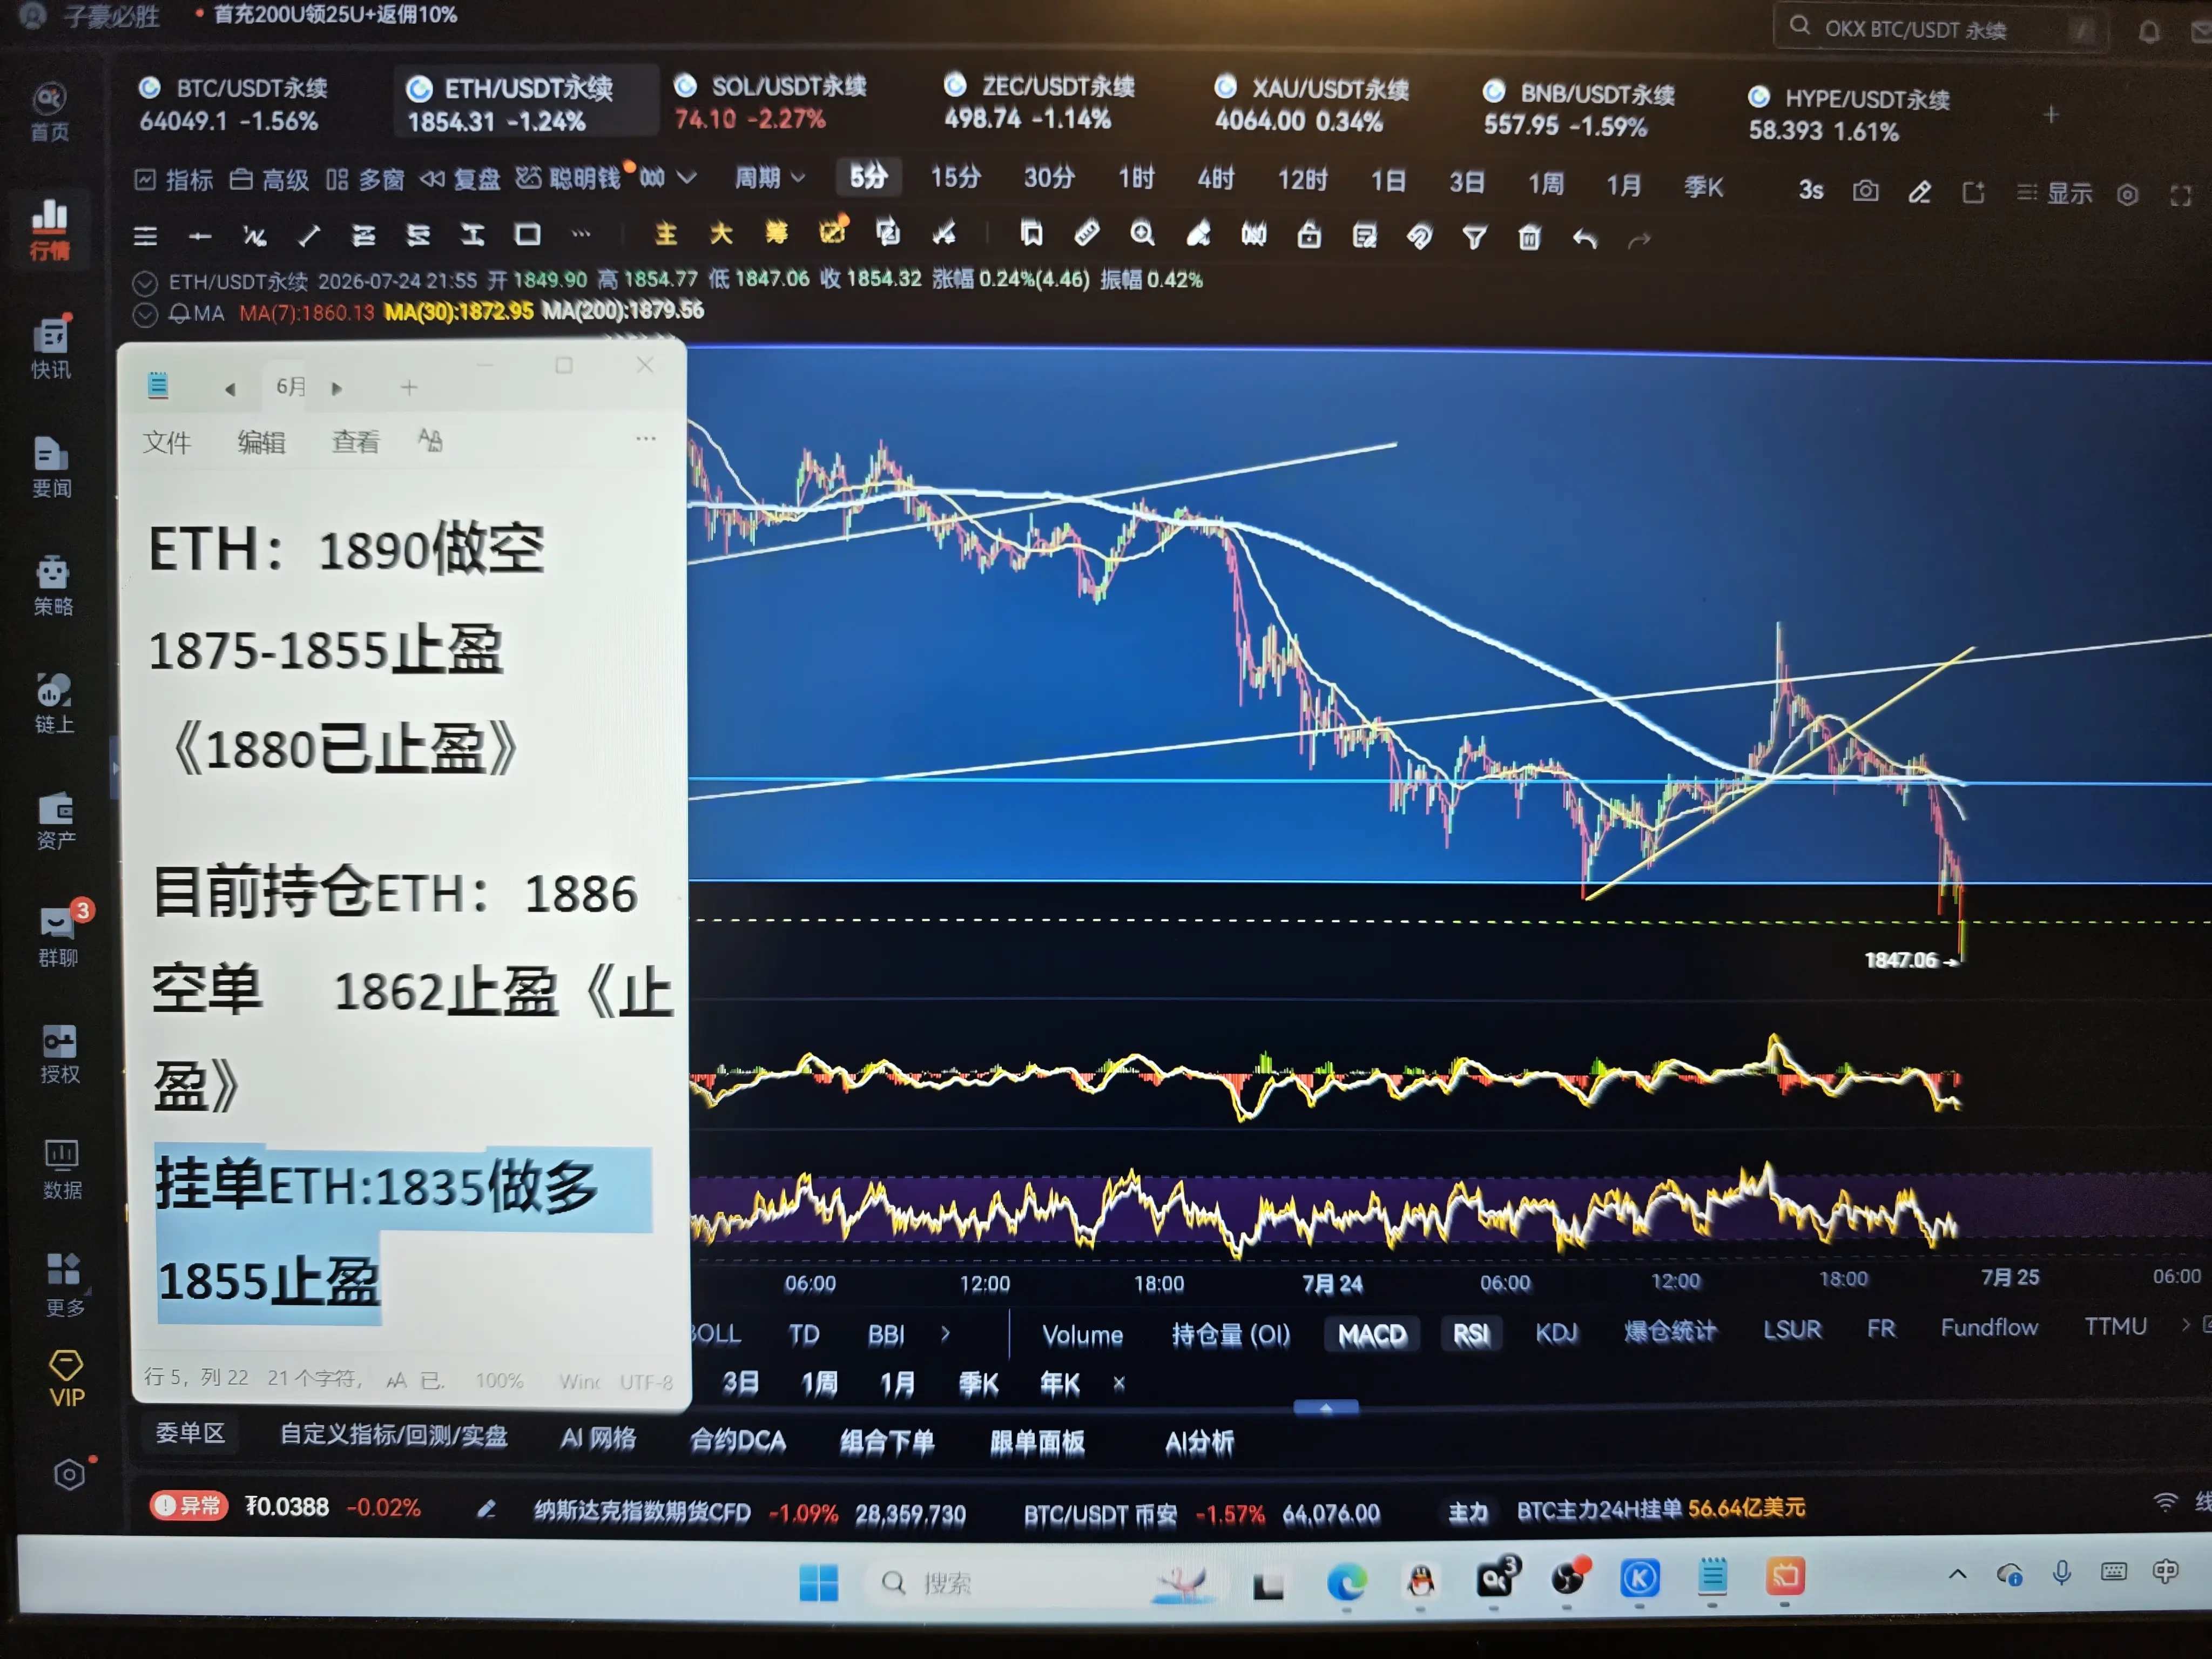Open the 更多 more sidebar icon
Screen dimensions: 2212x1659
(x=65, y=1286)
